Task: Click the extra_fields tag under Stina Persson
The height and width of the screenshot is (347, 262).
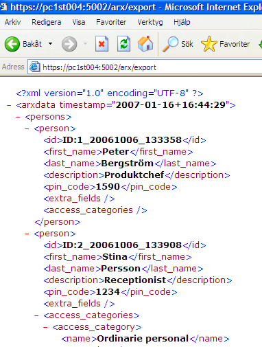Action: tap(79, 304)
